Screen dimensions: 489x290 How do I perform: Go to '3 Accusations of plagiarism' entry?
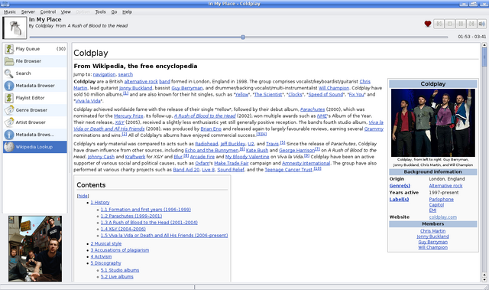click(120, 250)
